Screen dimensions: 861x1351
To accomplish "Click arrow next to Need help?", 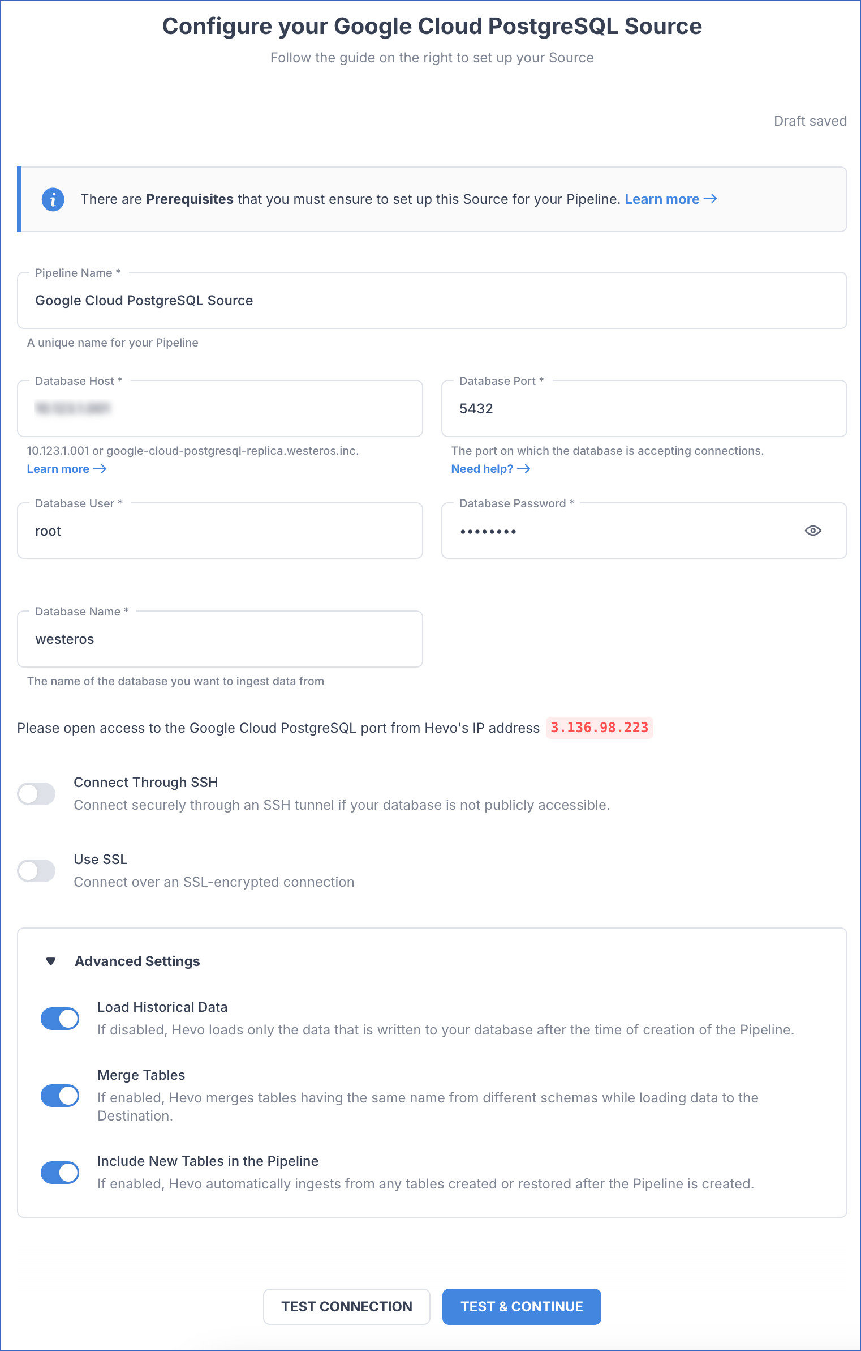I will 524,469.
